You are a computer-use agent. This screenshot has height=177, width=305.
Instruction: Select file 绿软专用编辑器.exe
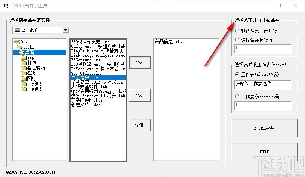pyautogui.click(x=98, y=91)
